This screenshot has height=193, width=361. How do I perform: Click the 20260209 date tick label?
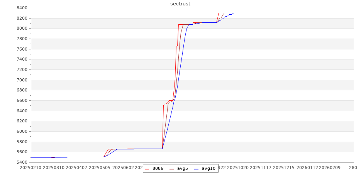tap(330, 168)
